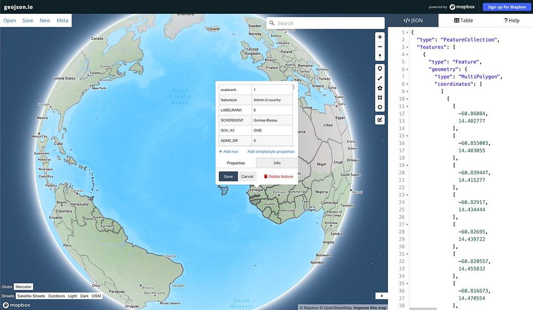The width and height of the screenshot is (533, 310).
Task: Select the draw LineString tool
Action: (379, 78)
